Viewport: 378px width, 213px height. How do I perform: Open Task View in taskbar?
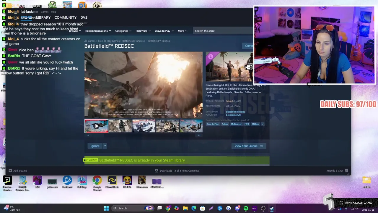[159, 208]
